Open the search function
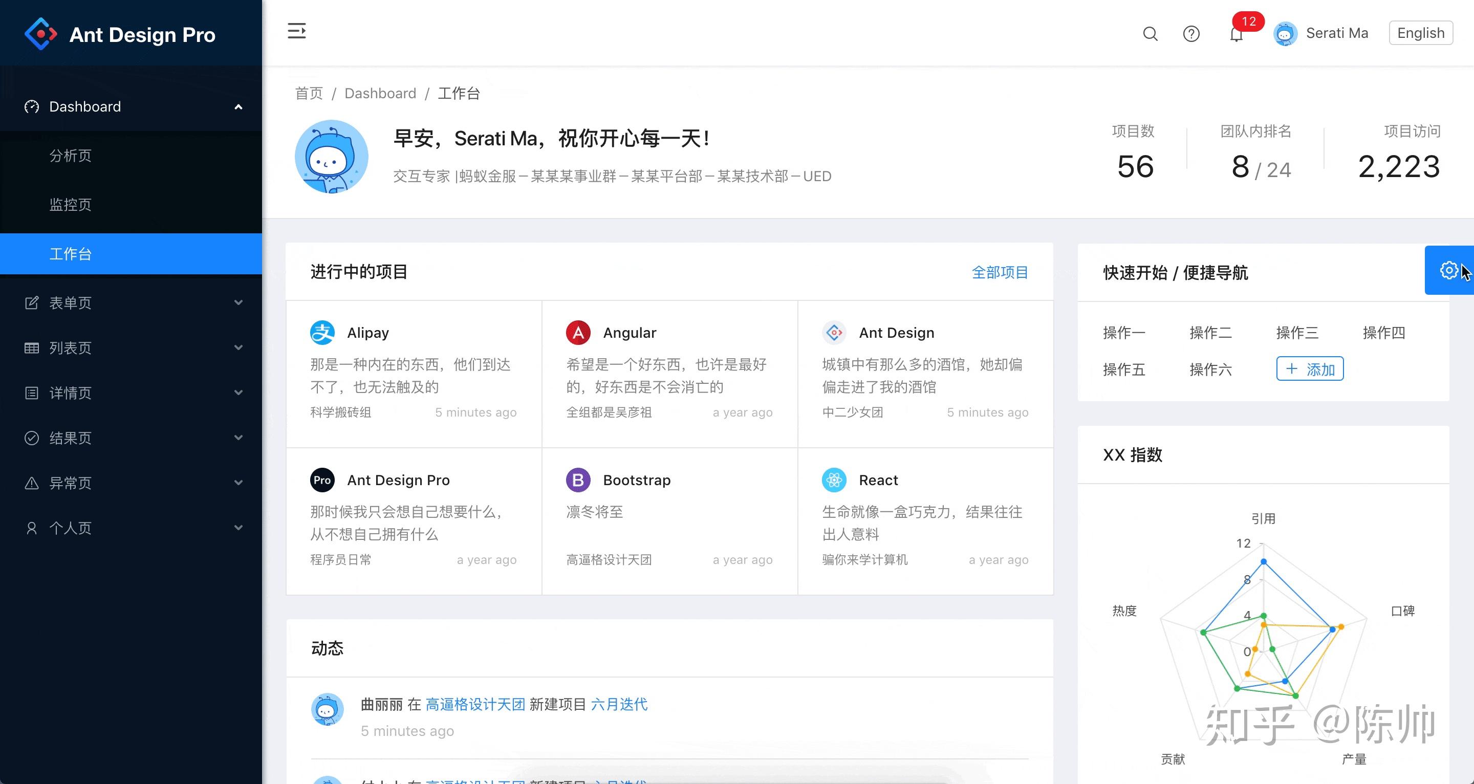The height and width of the screenshot is (784, 1474). click(1150, 34)
